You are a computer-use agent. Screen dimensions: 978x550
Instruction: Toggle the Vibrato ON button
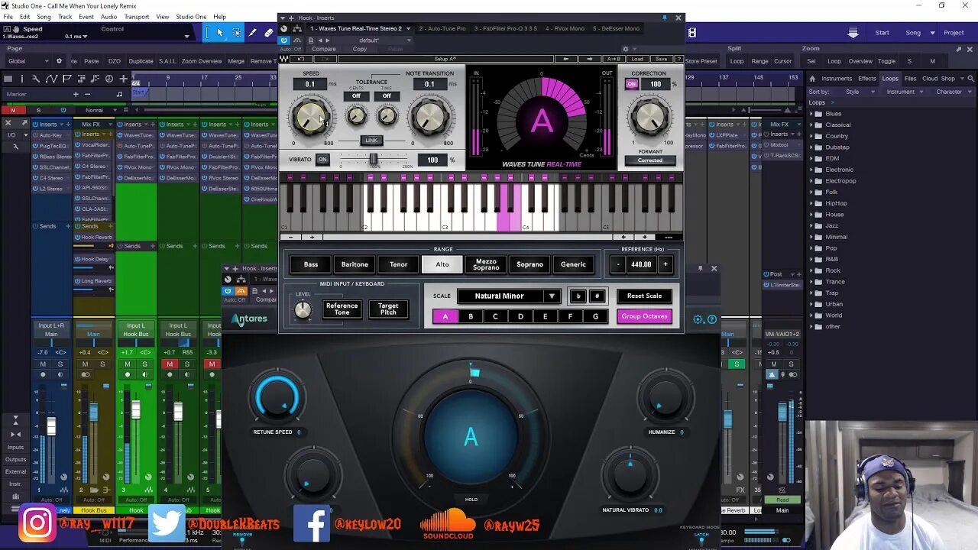(x=322, y=160)
